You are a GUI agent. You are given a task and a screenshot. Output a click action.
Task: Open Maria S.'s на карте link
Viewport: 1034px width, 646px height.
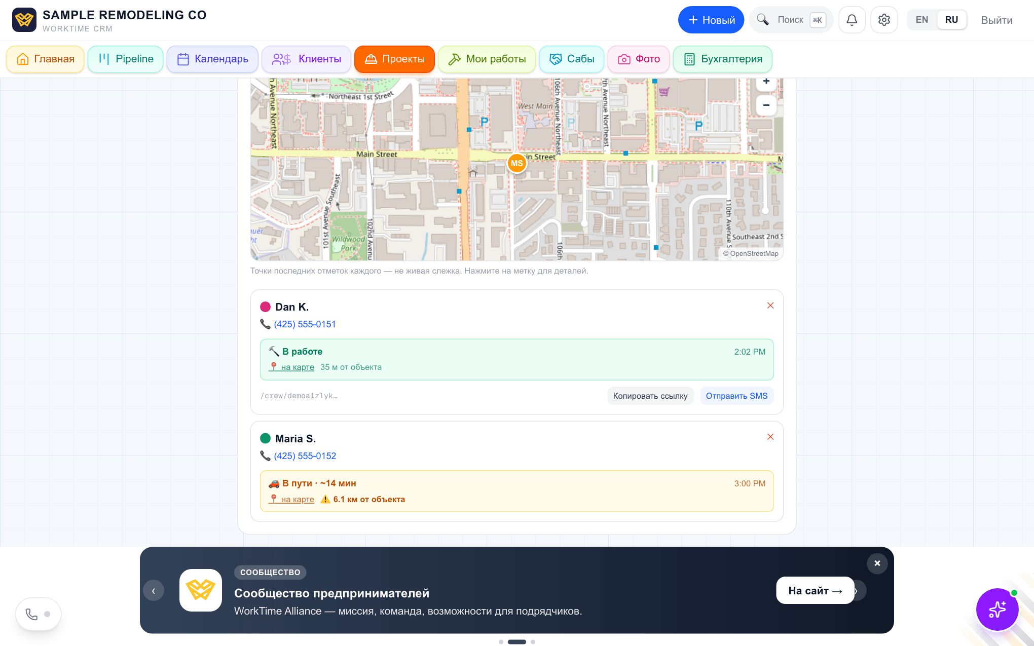(x=291, y=499)
